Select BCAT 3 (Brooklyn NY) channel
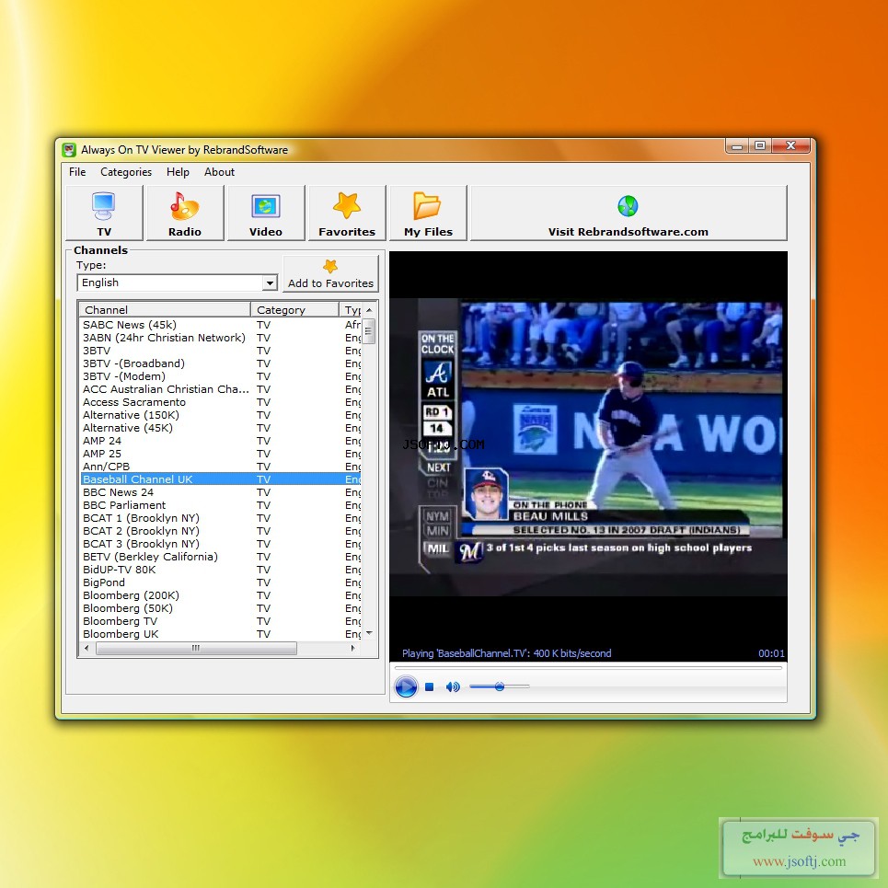 (x=220, y=544)
